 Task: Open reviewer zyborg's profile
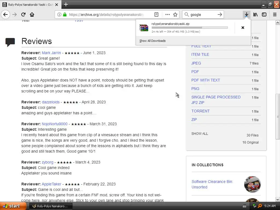47,162
